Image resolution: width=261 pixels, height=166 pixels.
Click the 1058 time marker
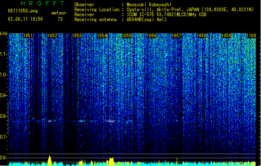pyautogui.click(x=201, y=36)
